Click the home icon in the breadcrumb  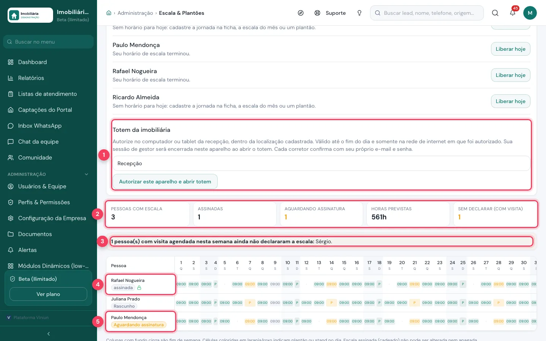[109, 13]
